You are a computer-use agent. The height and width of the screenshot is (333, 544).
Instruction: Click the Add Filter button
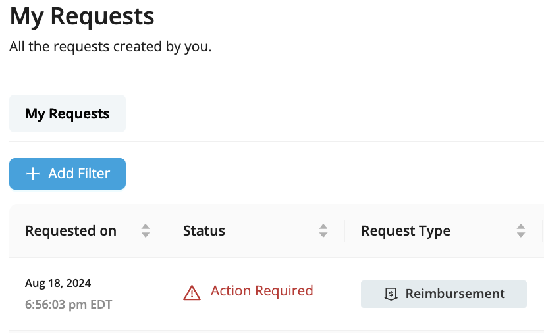(67, 174)
